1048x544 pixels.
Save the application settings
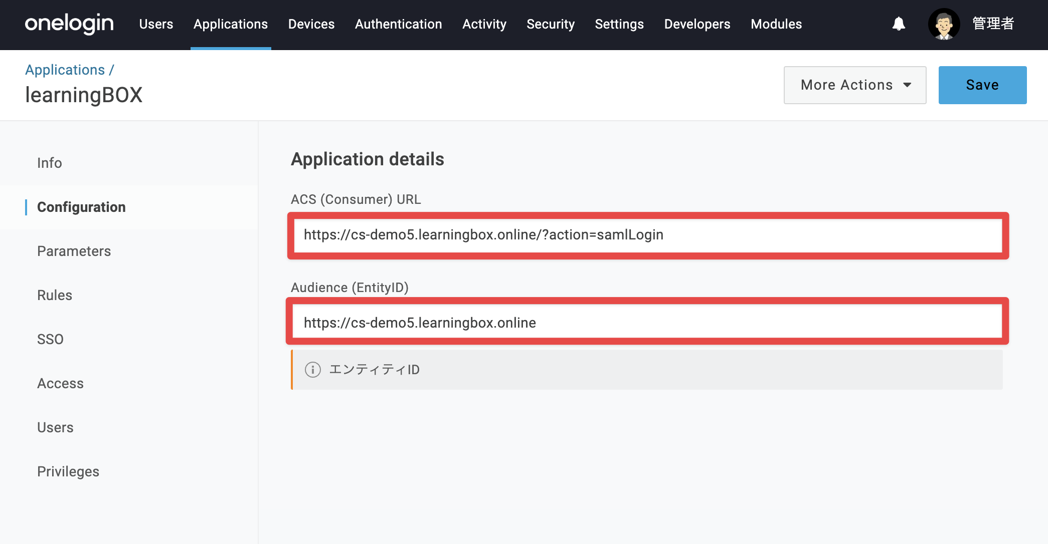click(x=982, y=85)
